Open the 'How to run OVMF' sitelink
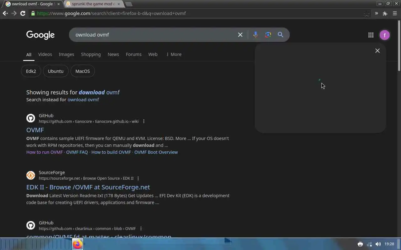The image size is (401, 250). coord(44,152)
